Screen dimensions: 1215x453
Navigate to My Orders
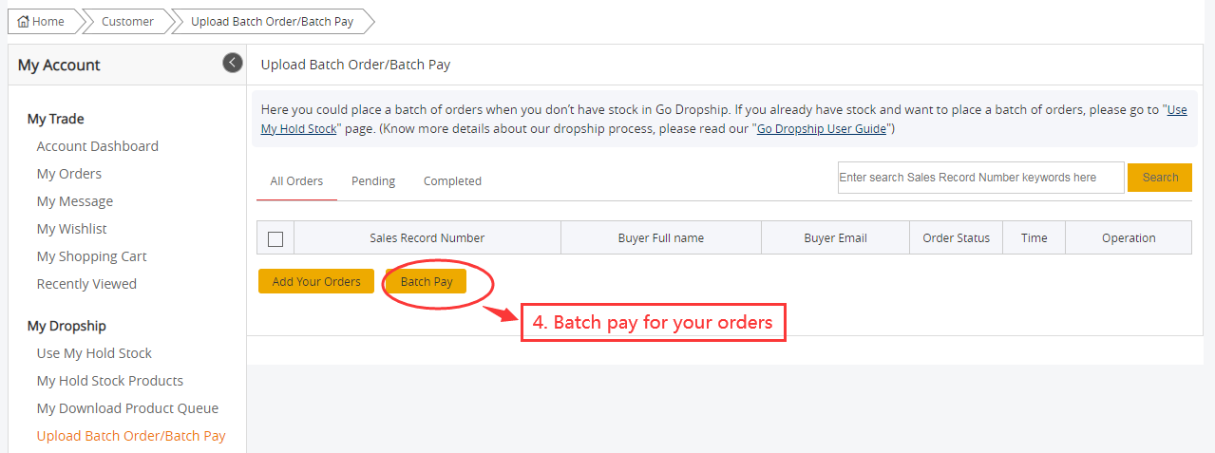click(69, 174)
